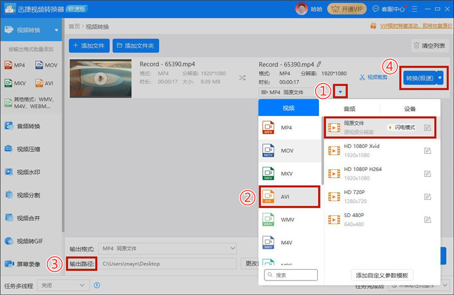The height and width of the screenshot is (295, 454).
Task: Select the 同原文件 resolution preset
Action: click(380, 128)
